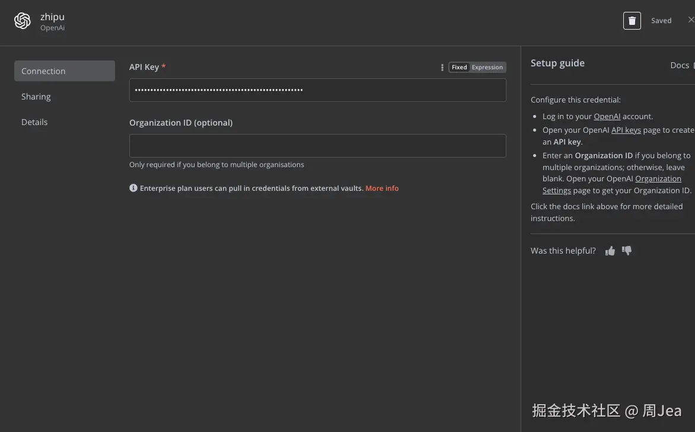The width and height of the screenshot is (695, 432).
Task: Click the info icon beside Enterprise note
Action: coord(133,188)
